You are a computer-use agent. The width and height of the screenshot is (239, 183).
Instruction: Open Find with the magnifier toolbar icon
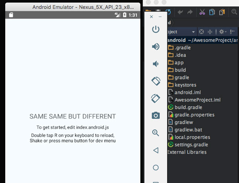click(234, 12)
